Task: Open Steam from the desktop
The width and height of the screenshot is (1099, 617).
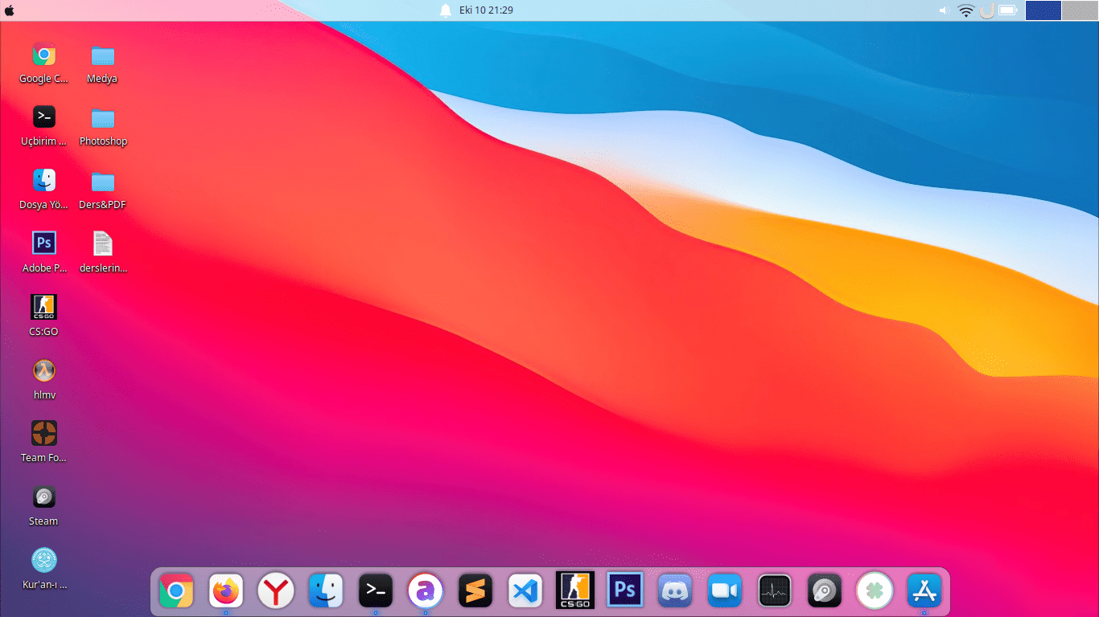Action: (x=43, y=498)
